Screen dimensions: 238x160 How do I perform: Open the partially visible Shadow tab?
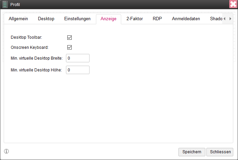[216, 19]
